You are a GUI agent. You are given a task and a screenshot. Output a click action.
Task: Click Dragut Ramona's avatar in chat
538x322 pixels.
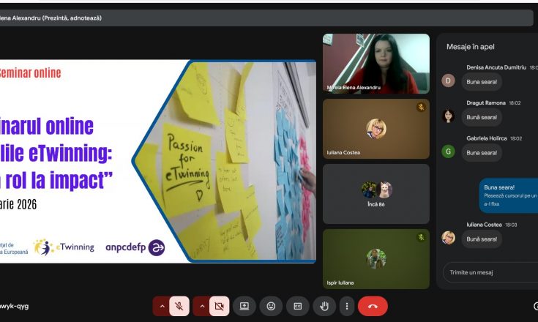[x=448, y=116]
